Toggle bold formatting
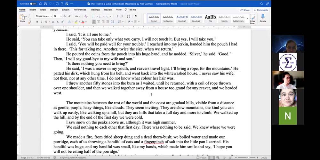 click(37, 22)
